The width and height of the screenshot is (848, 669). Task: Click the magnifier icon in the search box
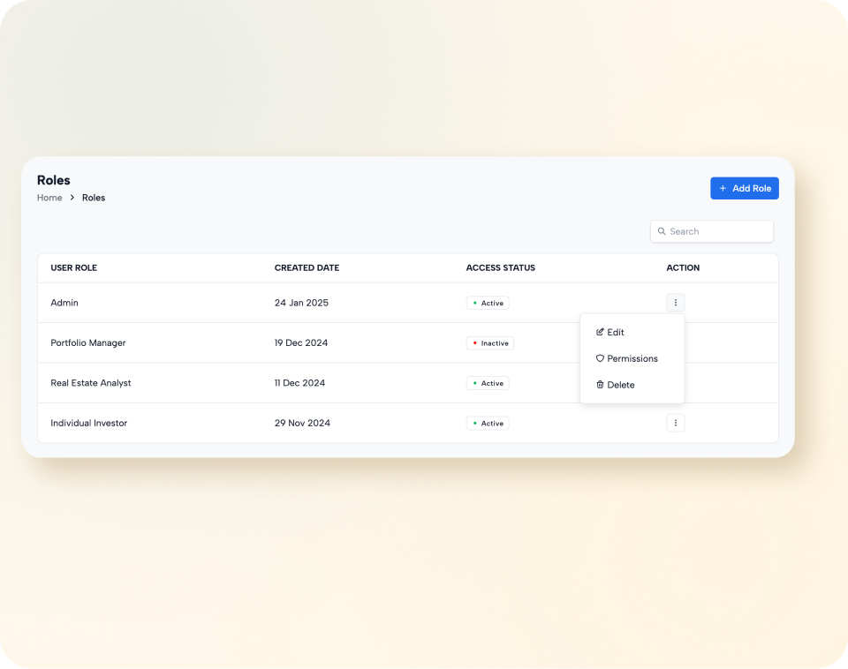coord(662,231)
